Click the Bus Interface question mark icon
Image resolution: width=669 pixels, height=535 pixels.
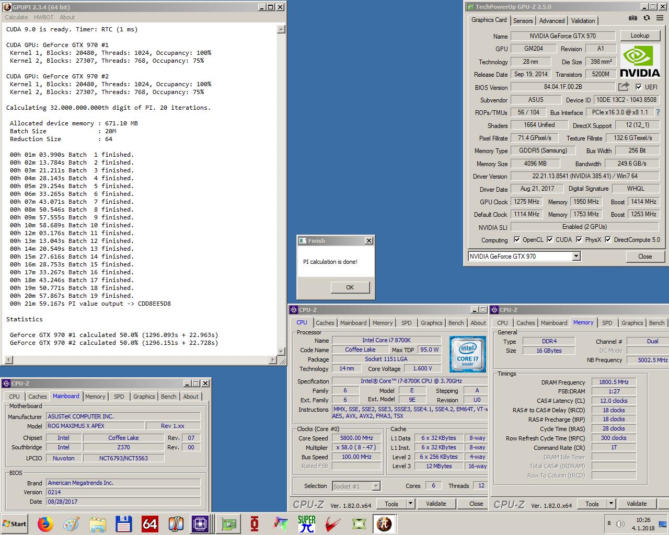658,112
